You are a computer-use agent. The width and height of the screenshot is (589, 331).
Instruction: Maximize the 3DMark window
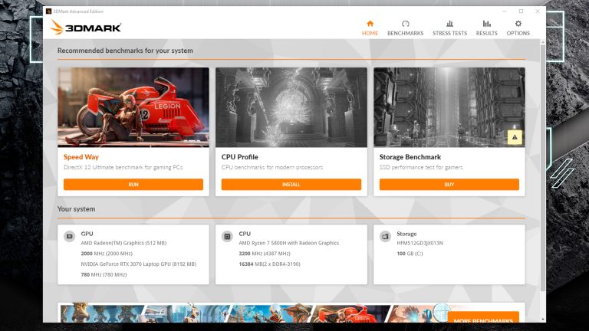coord(521,11)
